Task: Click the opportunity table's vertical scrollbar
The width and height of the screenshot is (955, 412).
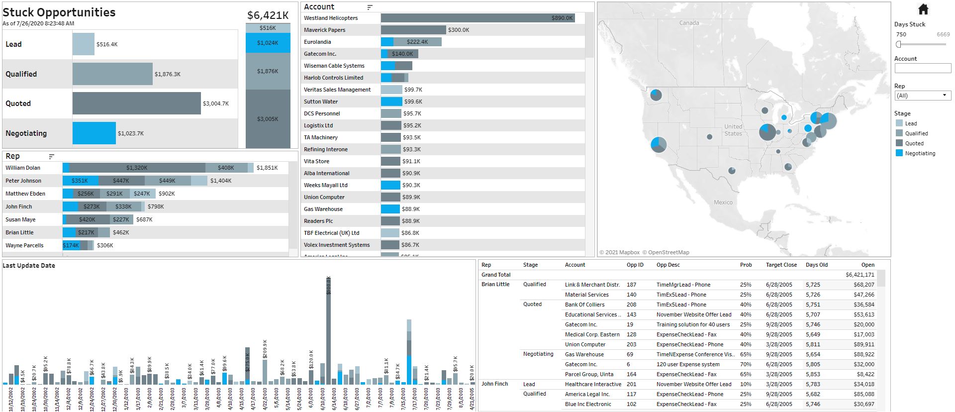Action: [x=881, y=279]
